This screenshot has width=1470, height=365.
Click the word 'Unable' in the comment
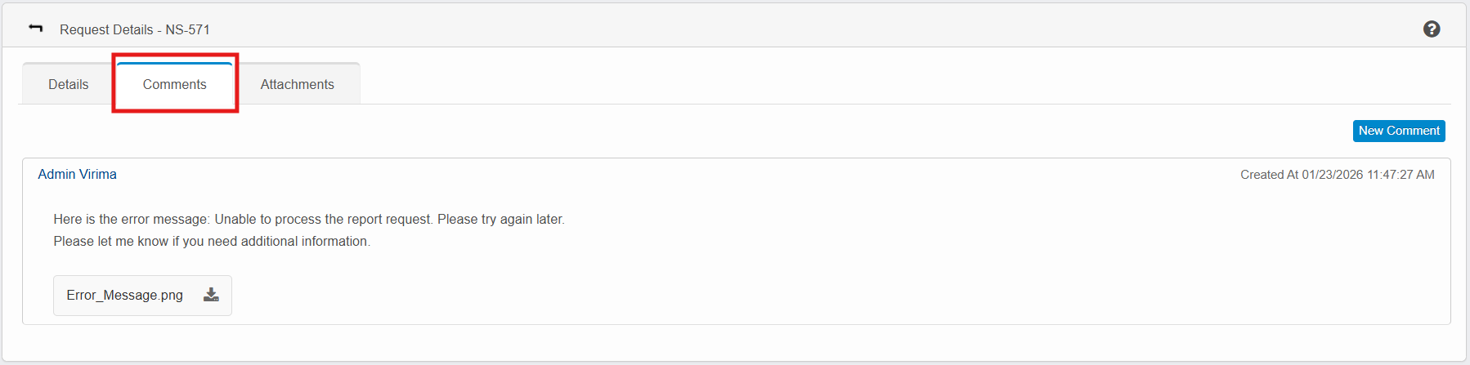coord(235,219)
